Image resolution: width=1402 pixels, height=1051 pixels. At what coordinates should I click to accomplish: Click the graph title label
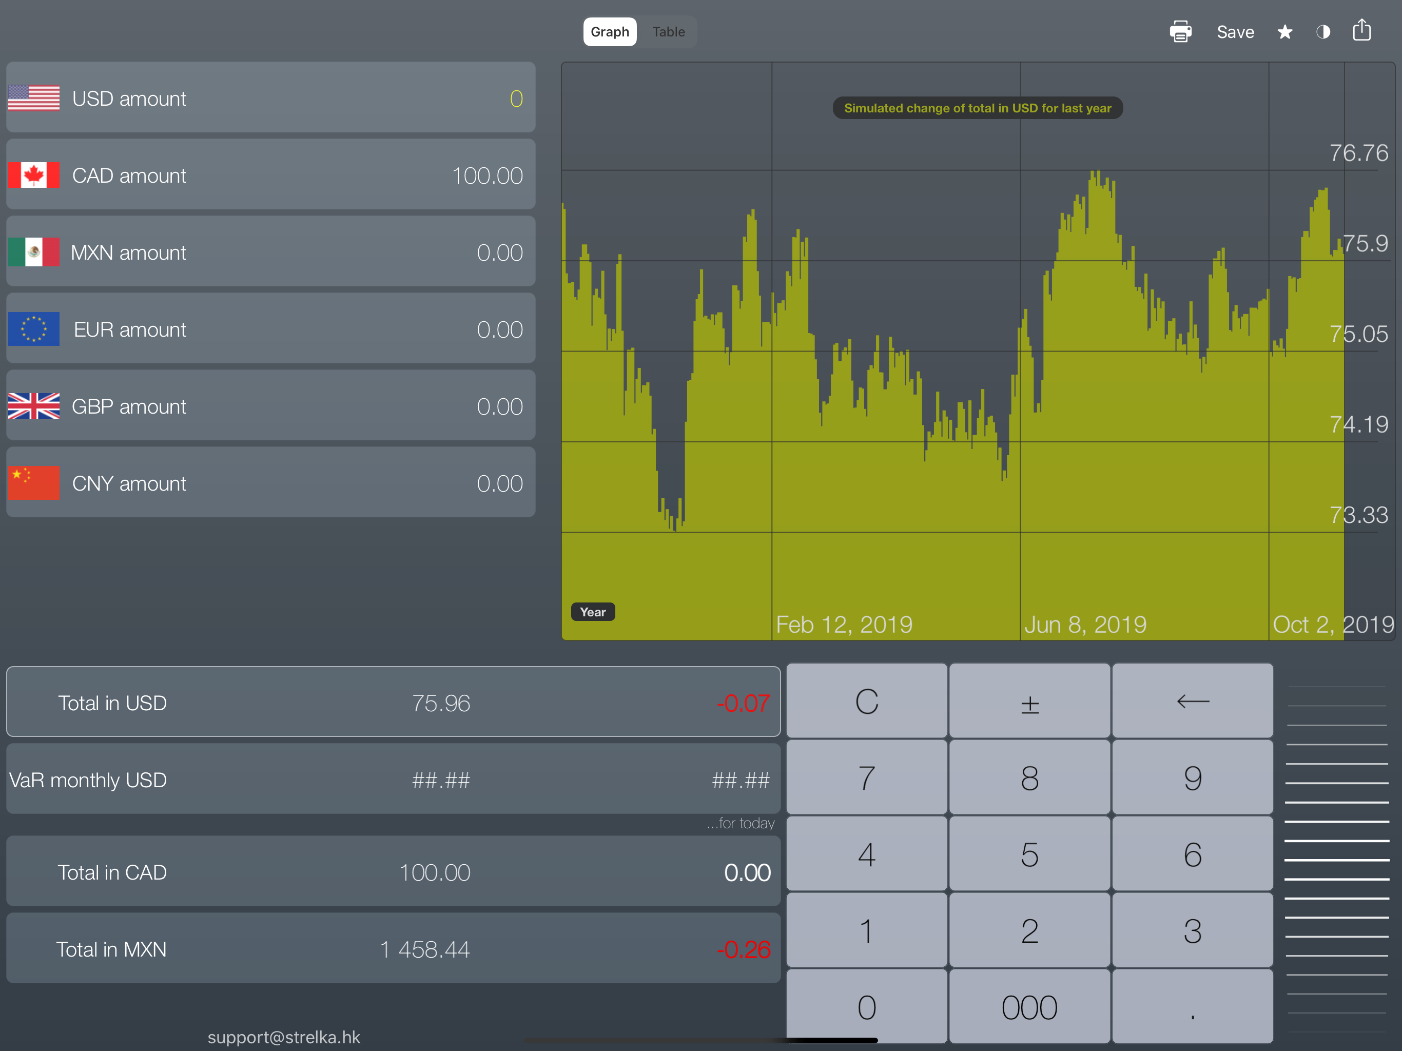coord(977,108)
